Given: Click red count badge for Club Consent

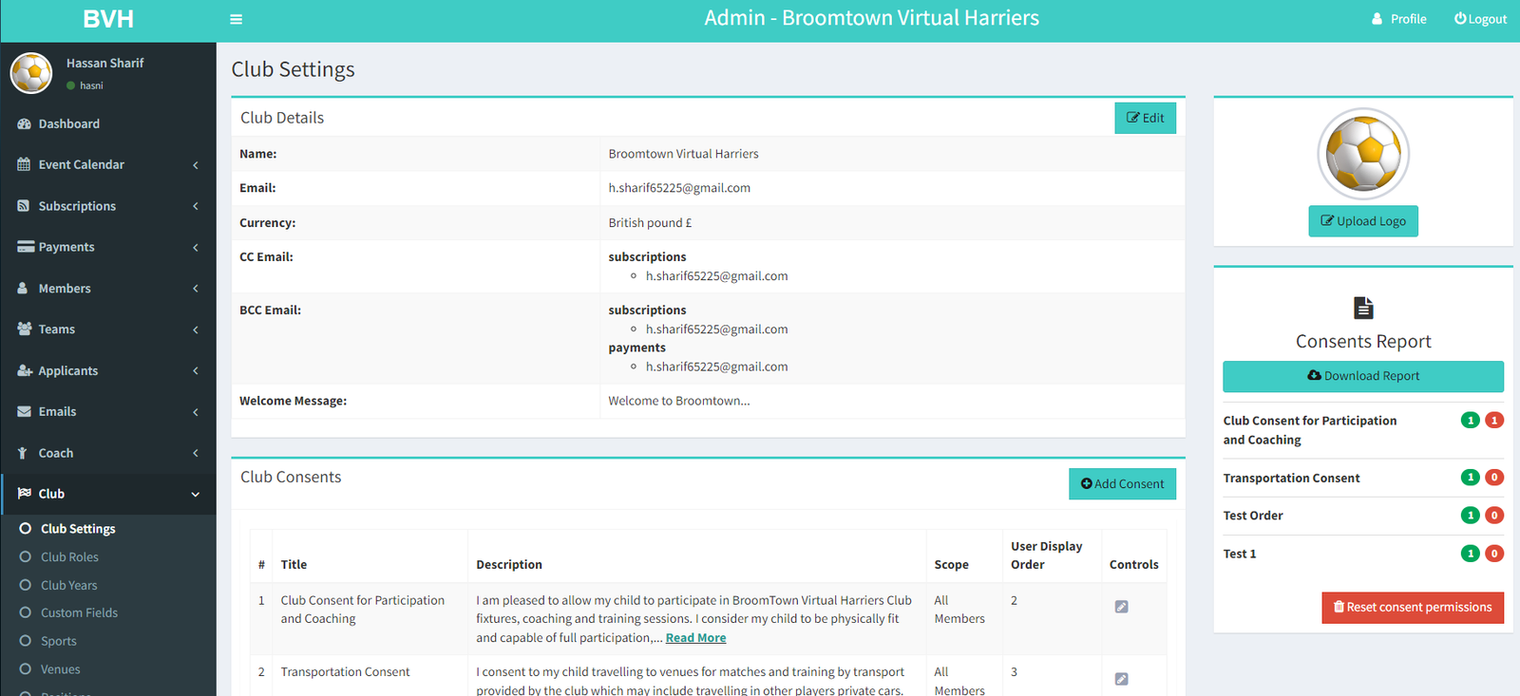Looking at the screenshot, I should tap(1494, 420).
